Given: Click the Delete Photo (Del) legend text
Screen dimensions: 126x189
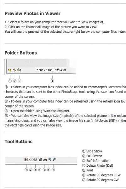Looking at the screenshot, I should 100,165.
